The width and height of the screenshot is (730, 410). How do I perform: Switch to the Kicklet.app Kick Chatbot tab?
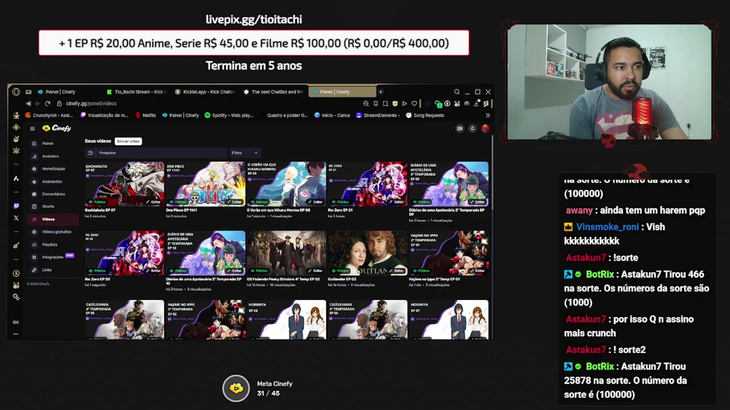pyautogui.click(x=204, y=92)
